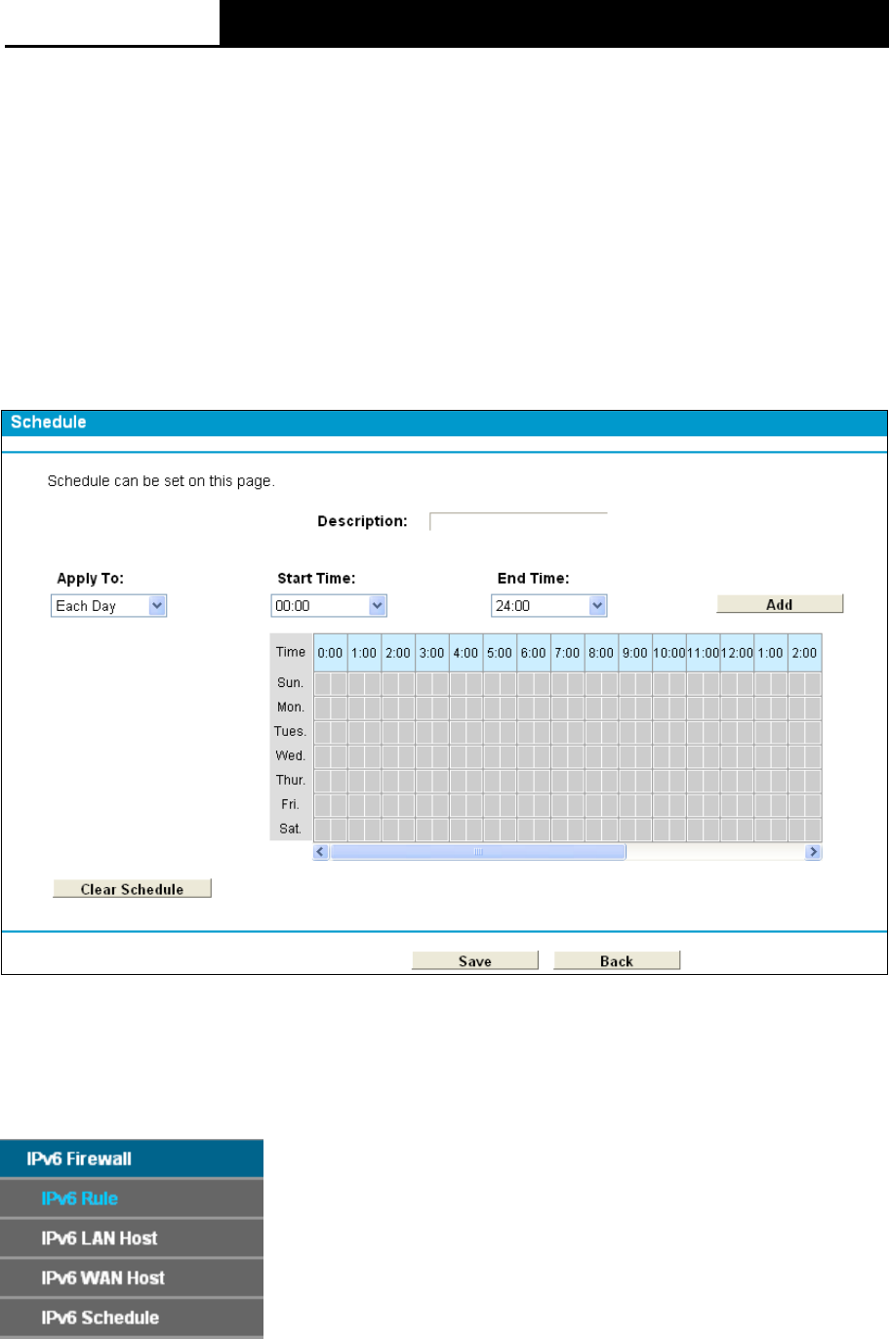Click the Thur. row label
The width and height of the screenshot is (889, 1339).
(x=290, y=781)
